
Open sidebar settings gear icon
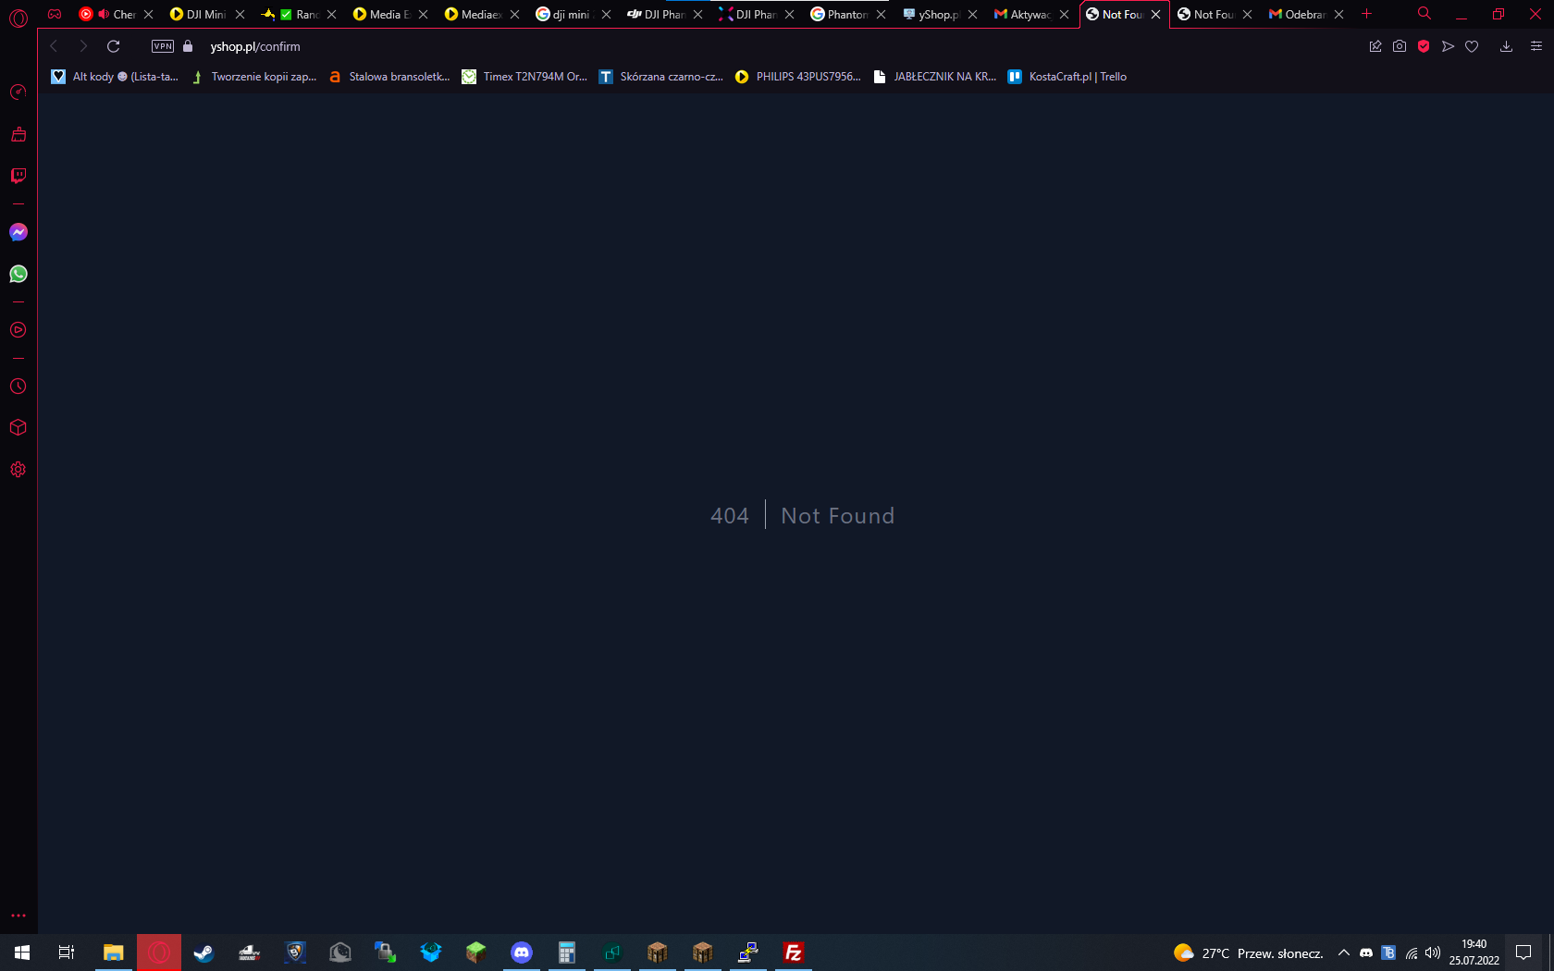coord(18,470)
